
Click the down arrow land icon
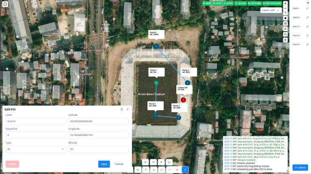pyautogui.click(x=154, y=170)
